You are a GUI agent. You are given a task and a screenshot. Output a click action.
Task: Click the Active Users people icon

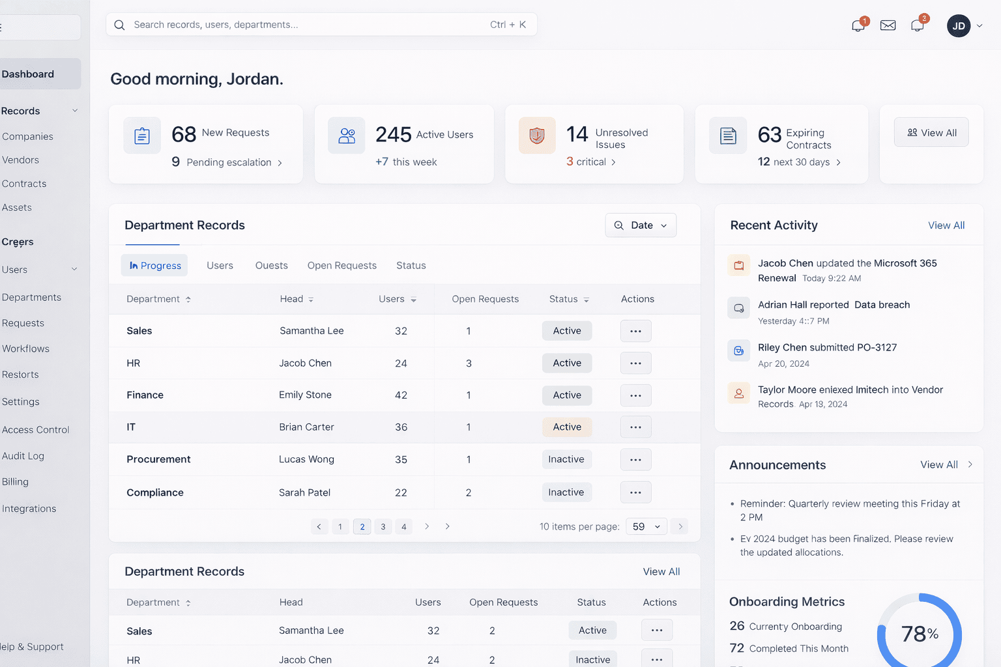347,135
